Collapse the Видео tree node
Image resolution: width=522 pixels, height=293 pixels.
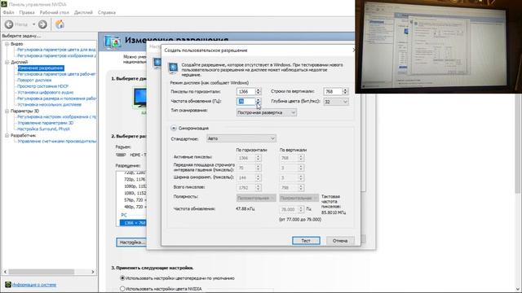pyautogui.click(x=7, y=43)
